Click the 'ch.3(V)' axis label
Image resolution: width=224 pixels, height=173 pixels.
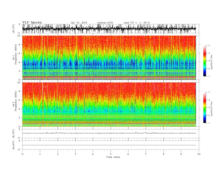point(14,133)
